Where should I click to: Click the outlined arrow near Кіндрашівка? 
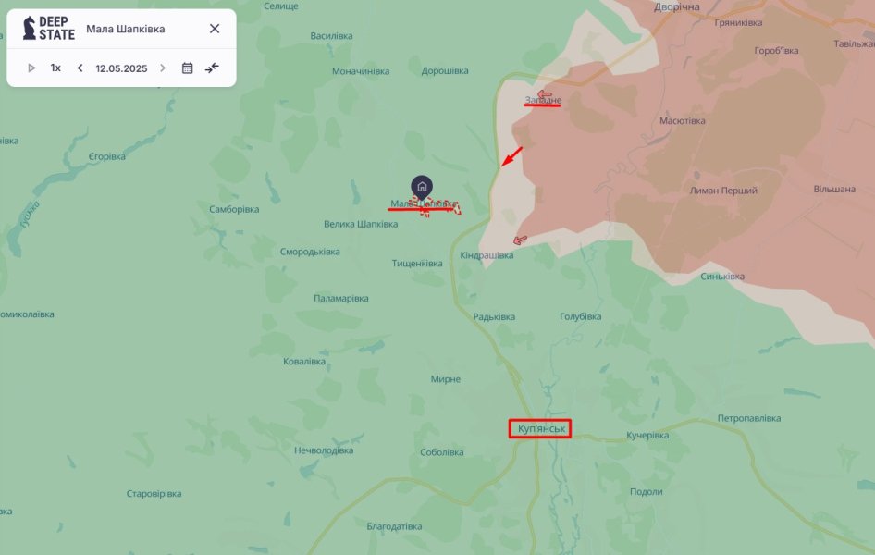click(520, 240)
